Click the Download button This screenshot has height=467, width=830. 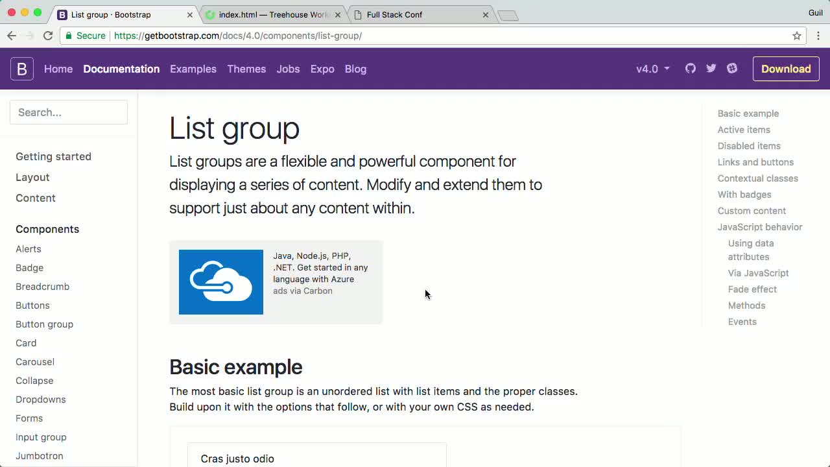(786, 68)
